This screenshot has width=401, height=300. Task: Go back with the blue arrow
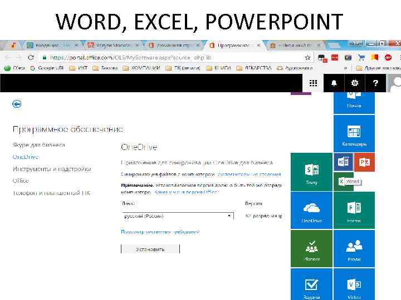point(17,104)
